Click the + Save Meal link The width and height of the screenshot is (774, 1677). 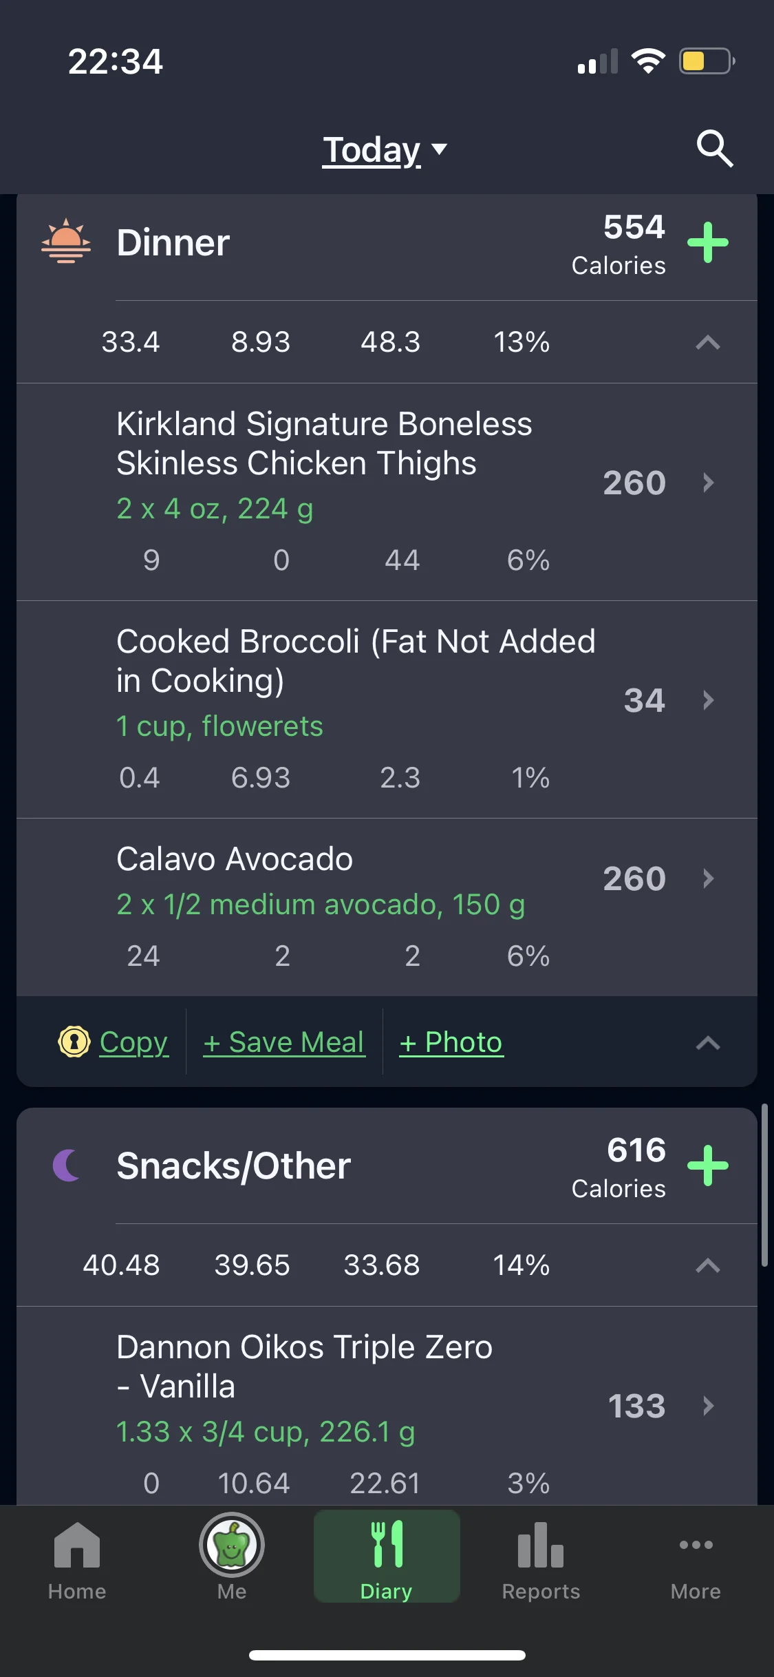tap(284, 1042)
